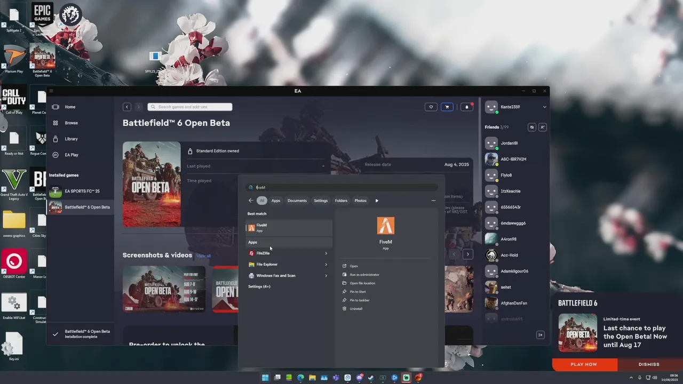The height and width of the screenshot is (384, 683).
Task: Open friend 1tzKeachie in the friends list
Action: 515,191
